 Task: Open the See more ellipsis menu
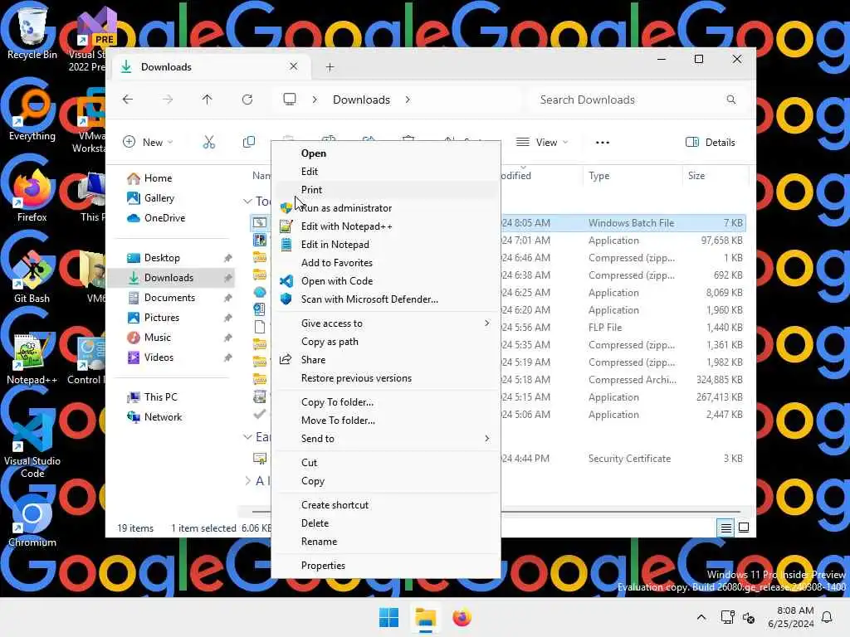603,143
